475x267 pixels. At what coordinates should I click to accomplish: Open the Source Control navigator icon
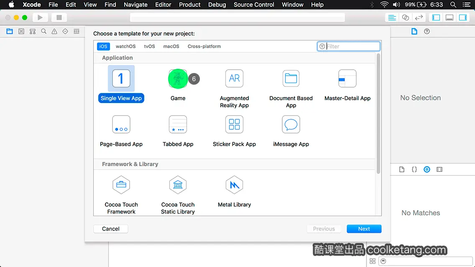pos(21,31)
